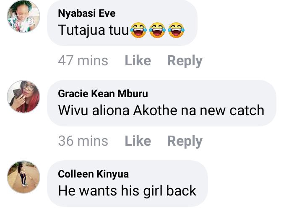Click the first laughing emoji after 'tuu'
This screenshot has height=211, width=302.
click(138, 30)
